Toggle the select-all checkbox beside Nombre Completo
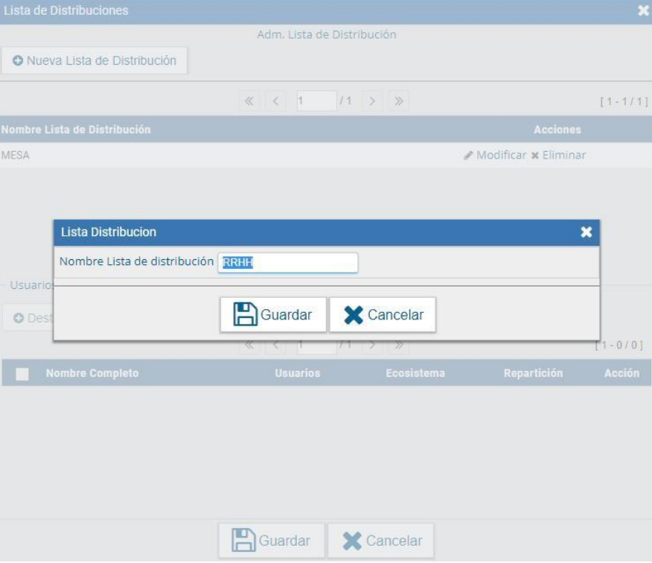Viewport: 652px width, 563px height. coord(22,374)
